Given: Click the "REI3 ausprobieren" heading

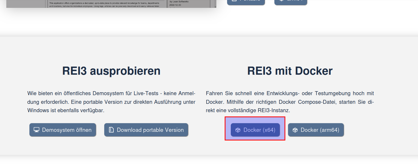Looking at the screenshot, I should tap(111, 71).
